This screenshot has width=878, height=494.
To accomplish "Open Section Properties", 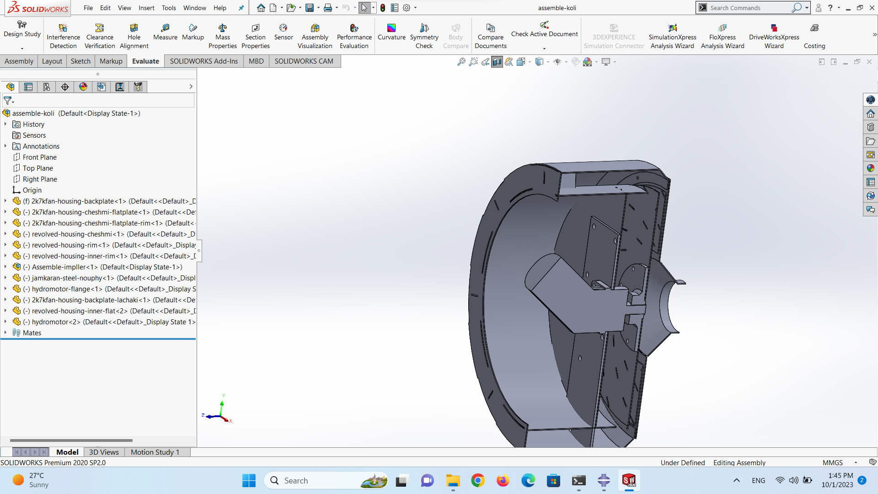I will tap(256, 36).
